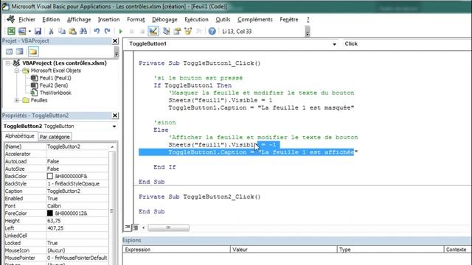The height and width of the screenshot is (265, 472).
Task: Open the Fenêtre menu
Action: pyautogui.click(x=289, y=20)
